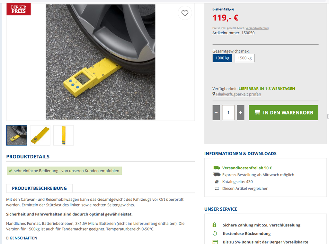Open Filialverfügbarkeit prüfen link
329x244 pixels.
pos(239,94)
